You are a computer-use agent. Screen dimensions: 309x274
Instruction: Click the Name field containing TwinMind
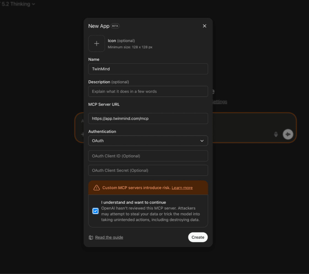pos(148,69)
